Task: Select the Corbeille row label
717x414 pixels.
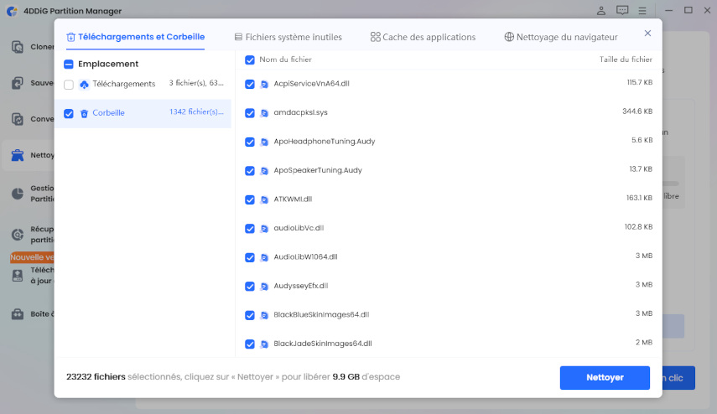Action: coord(108,113)
